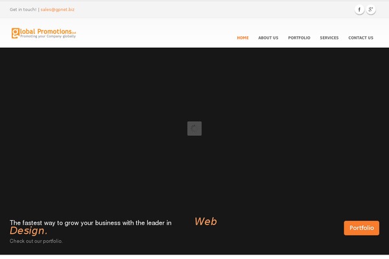Click the orange 'Design.' word

(x=29, y=231)
